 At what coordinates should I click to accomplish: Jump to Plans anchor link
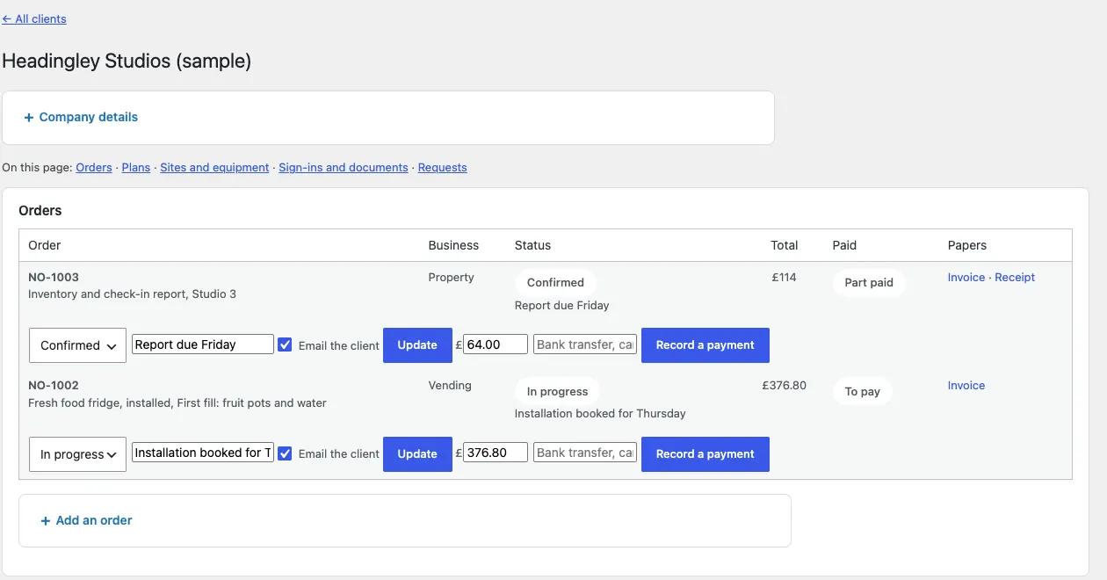136,167
